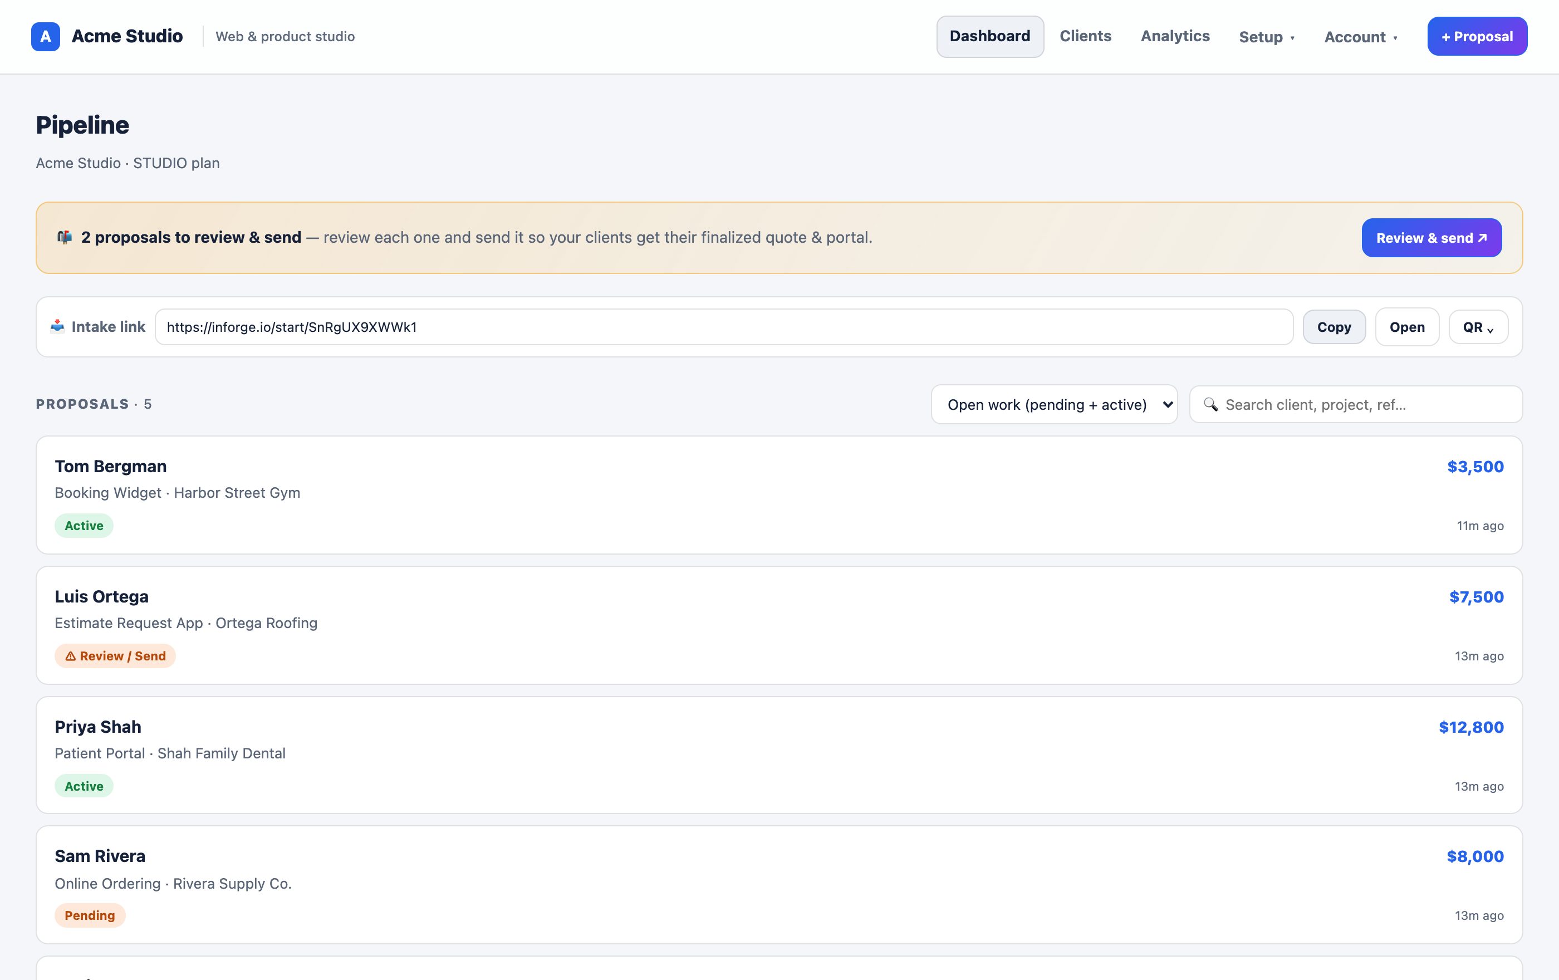Click the Open button for the intake link
This screenshot has height=980, width=1559.
coord(1407,327)
